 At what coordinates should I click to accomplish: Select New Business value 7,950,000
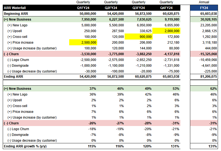click(89, 19)
